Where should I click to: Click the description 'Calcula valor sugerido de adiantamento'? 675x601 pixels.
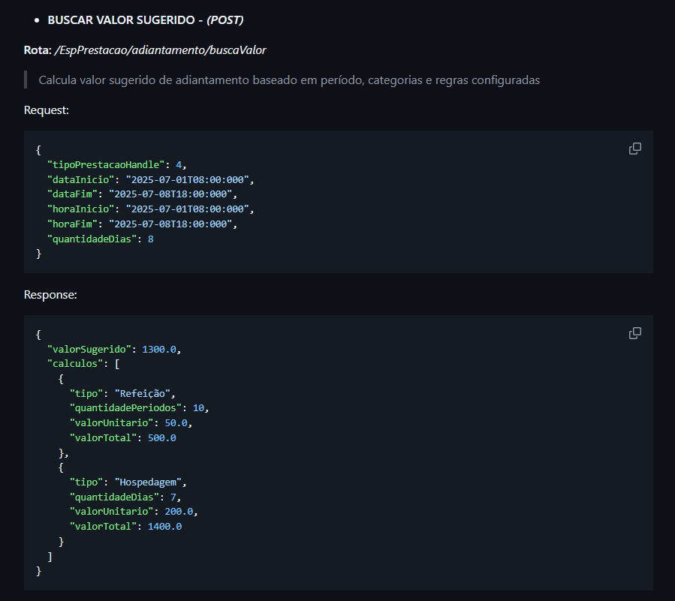click(x=144, y=80)
